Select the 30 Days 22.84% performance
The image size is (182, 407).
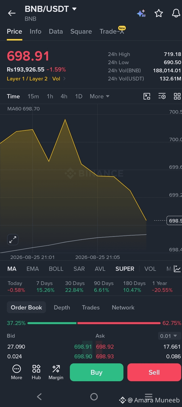coord(75,287)
